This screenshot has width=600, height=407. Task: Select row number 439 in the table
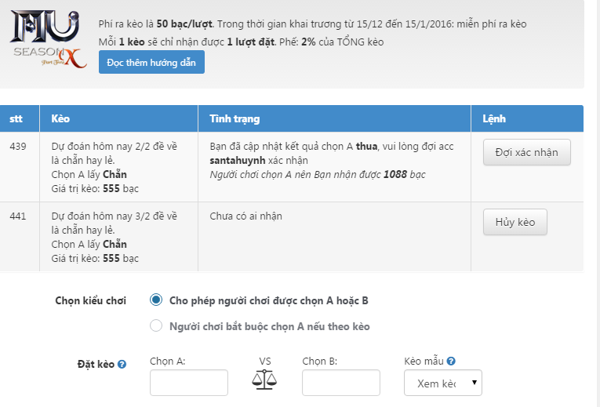click(18, 147)
